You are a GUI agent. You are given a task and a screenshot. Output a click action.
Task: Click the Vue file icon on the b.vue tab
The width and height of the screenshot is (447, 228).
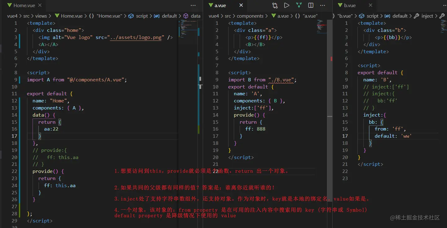[340, 5]
